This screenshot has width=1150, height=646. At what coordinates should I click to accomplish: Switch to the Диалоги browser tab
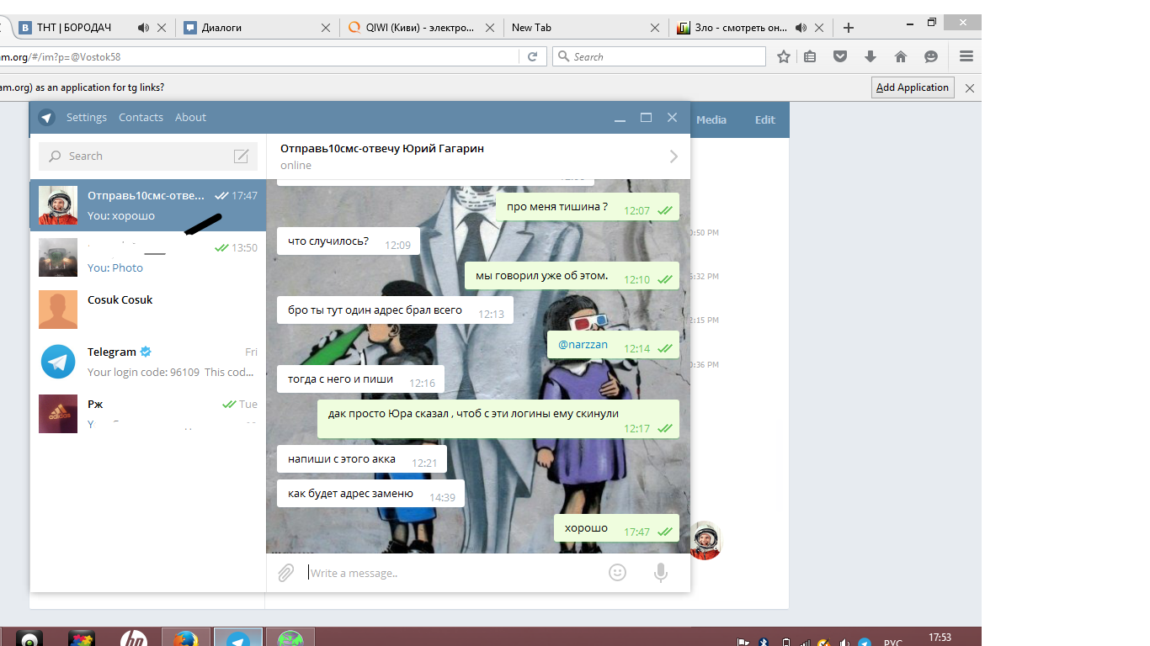tap(257, 28)
